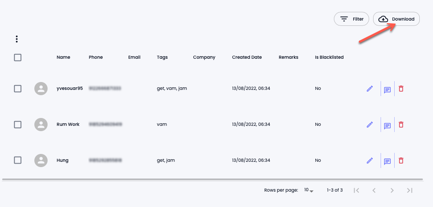Image resolution: width=433 pixels, height=207 pixels.
Task: Delete the Hung contact via trash icon
Action: point(401,160)
